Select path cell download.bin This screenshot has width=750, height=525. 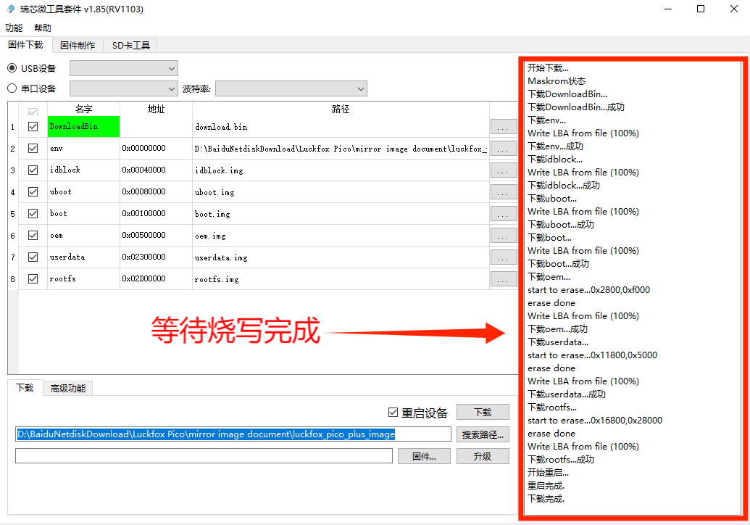tap(341, 127)
